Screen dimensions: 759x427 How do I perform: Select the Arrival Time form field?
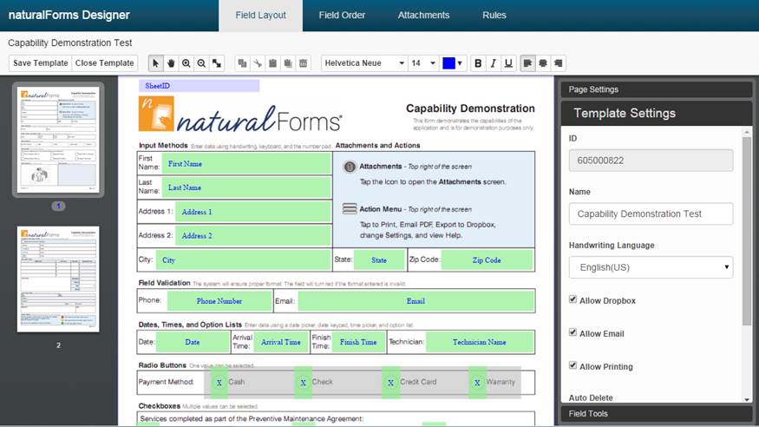(x=281, y=342)
